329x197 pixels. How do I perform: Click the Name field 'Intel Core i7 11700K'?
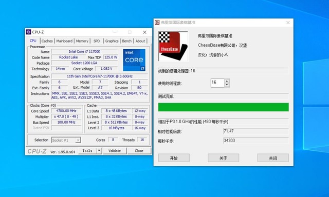[x=84, y=51]
